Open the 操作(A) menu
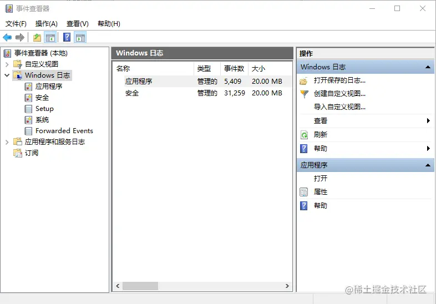 47,24
